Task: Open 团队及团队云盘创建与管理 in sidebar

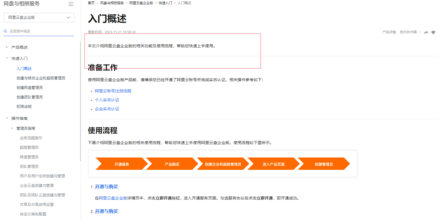Action: (42, 195)
